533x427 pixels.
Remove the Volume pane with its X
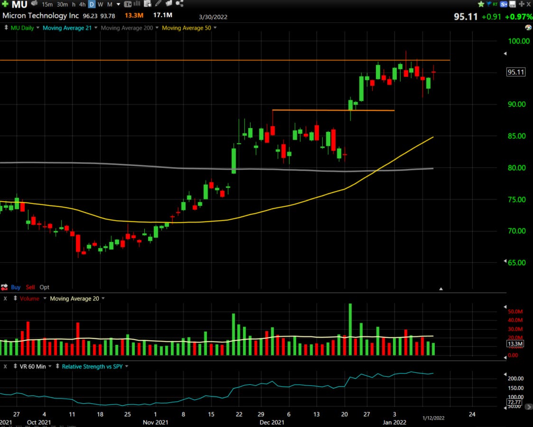pos(5,298)
